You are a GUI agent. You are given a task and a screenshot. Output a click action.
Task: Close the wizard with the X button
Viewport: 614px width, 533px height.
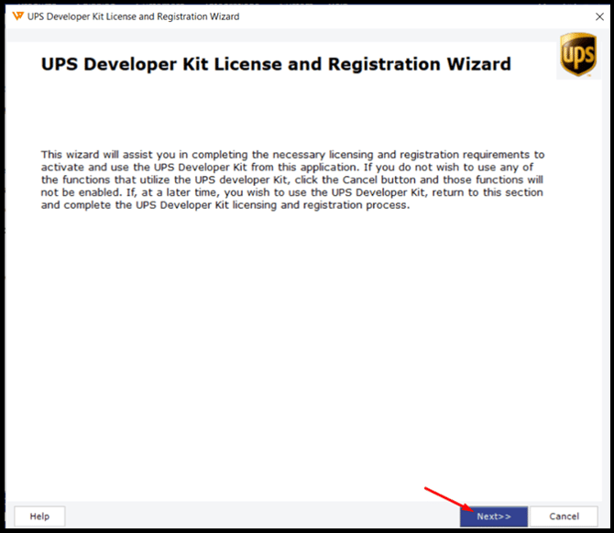coord(599,16)
